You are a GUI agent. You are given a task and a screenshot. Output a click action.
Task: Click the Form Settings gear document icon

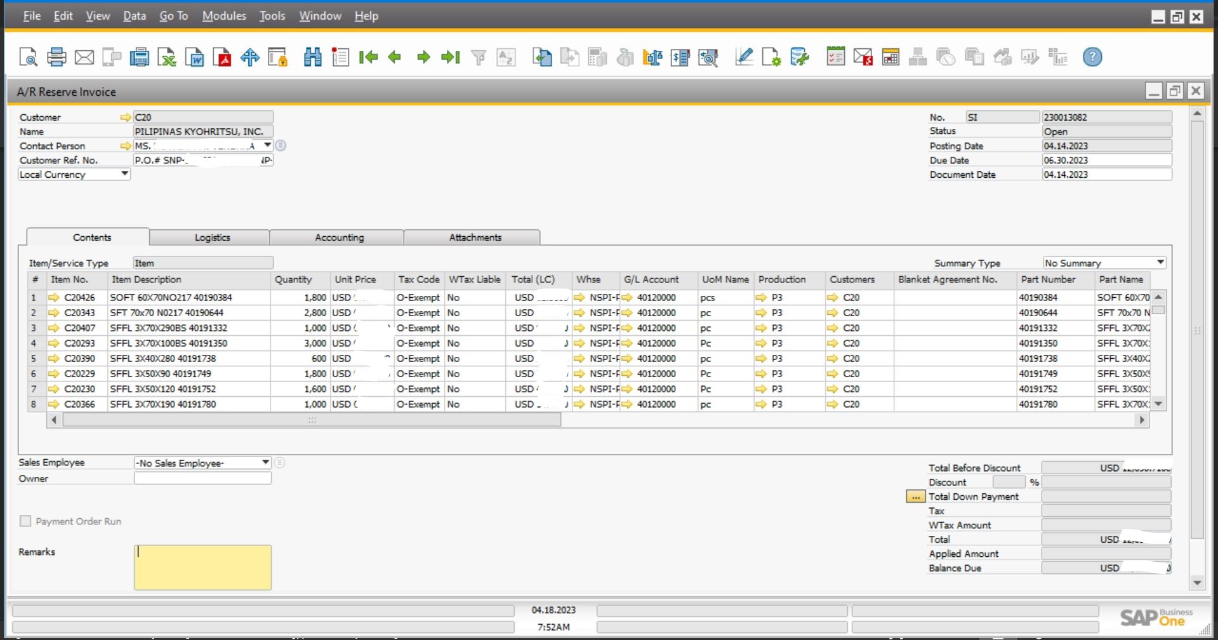pyautogui.click(x=772, y=57)
